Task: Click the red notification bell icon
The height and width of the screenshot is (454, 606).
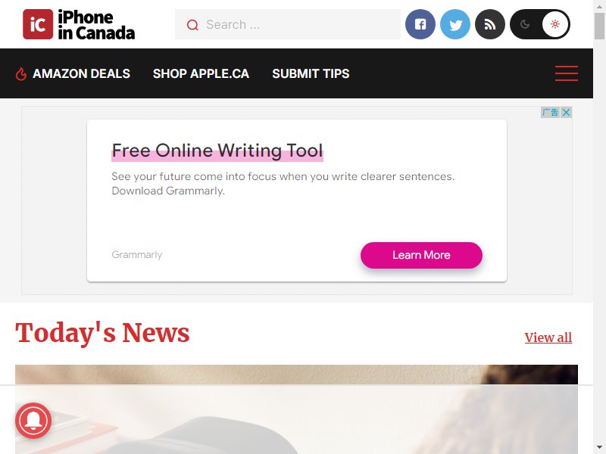Action: 33,421
